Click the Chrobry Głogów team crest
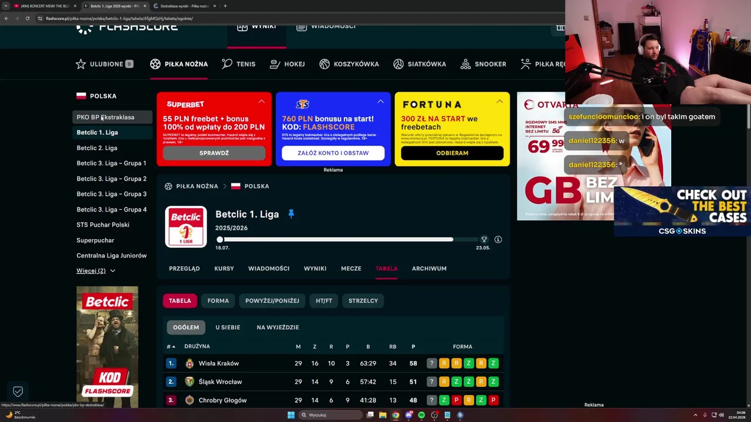Viewport: 751px width, 422px height. coord(190,400)
